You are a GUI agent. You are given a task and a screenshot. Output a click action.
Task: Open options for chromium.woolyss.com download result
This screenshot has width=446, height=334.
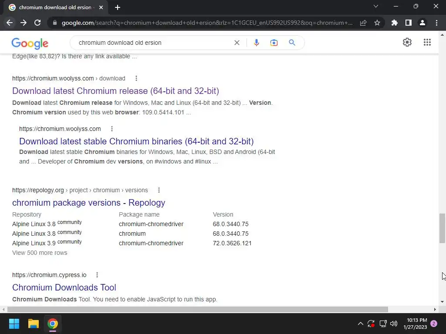(x=136, y=78)
